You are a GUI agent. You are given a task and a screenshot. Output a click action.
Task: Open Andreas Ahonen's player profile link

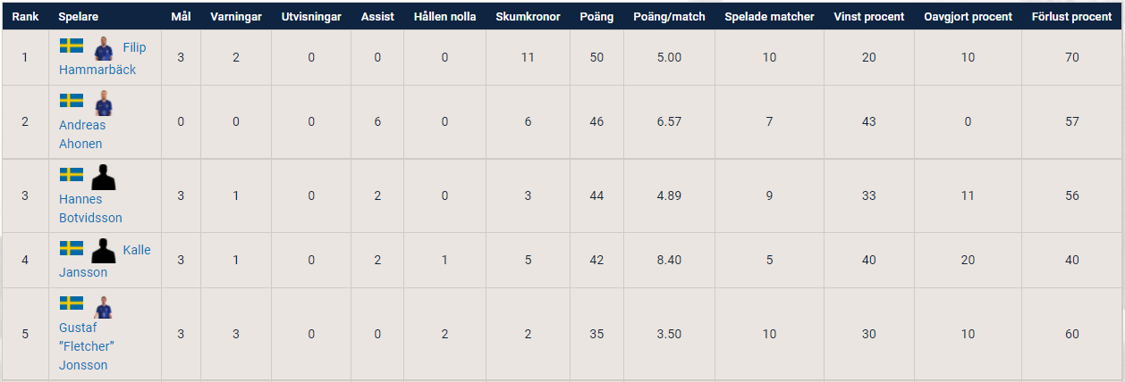coord(81,135)
